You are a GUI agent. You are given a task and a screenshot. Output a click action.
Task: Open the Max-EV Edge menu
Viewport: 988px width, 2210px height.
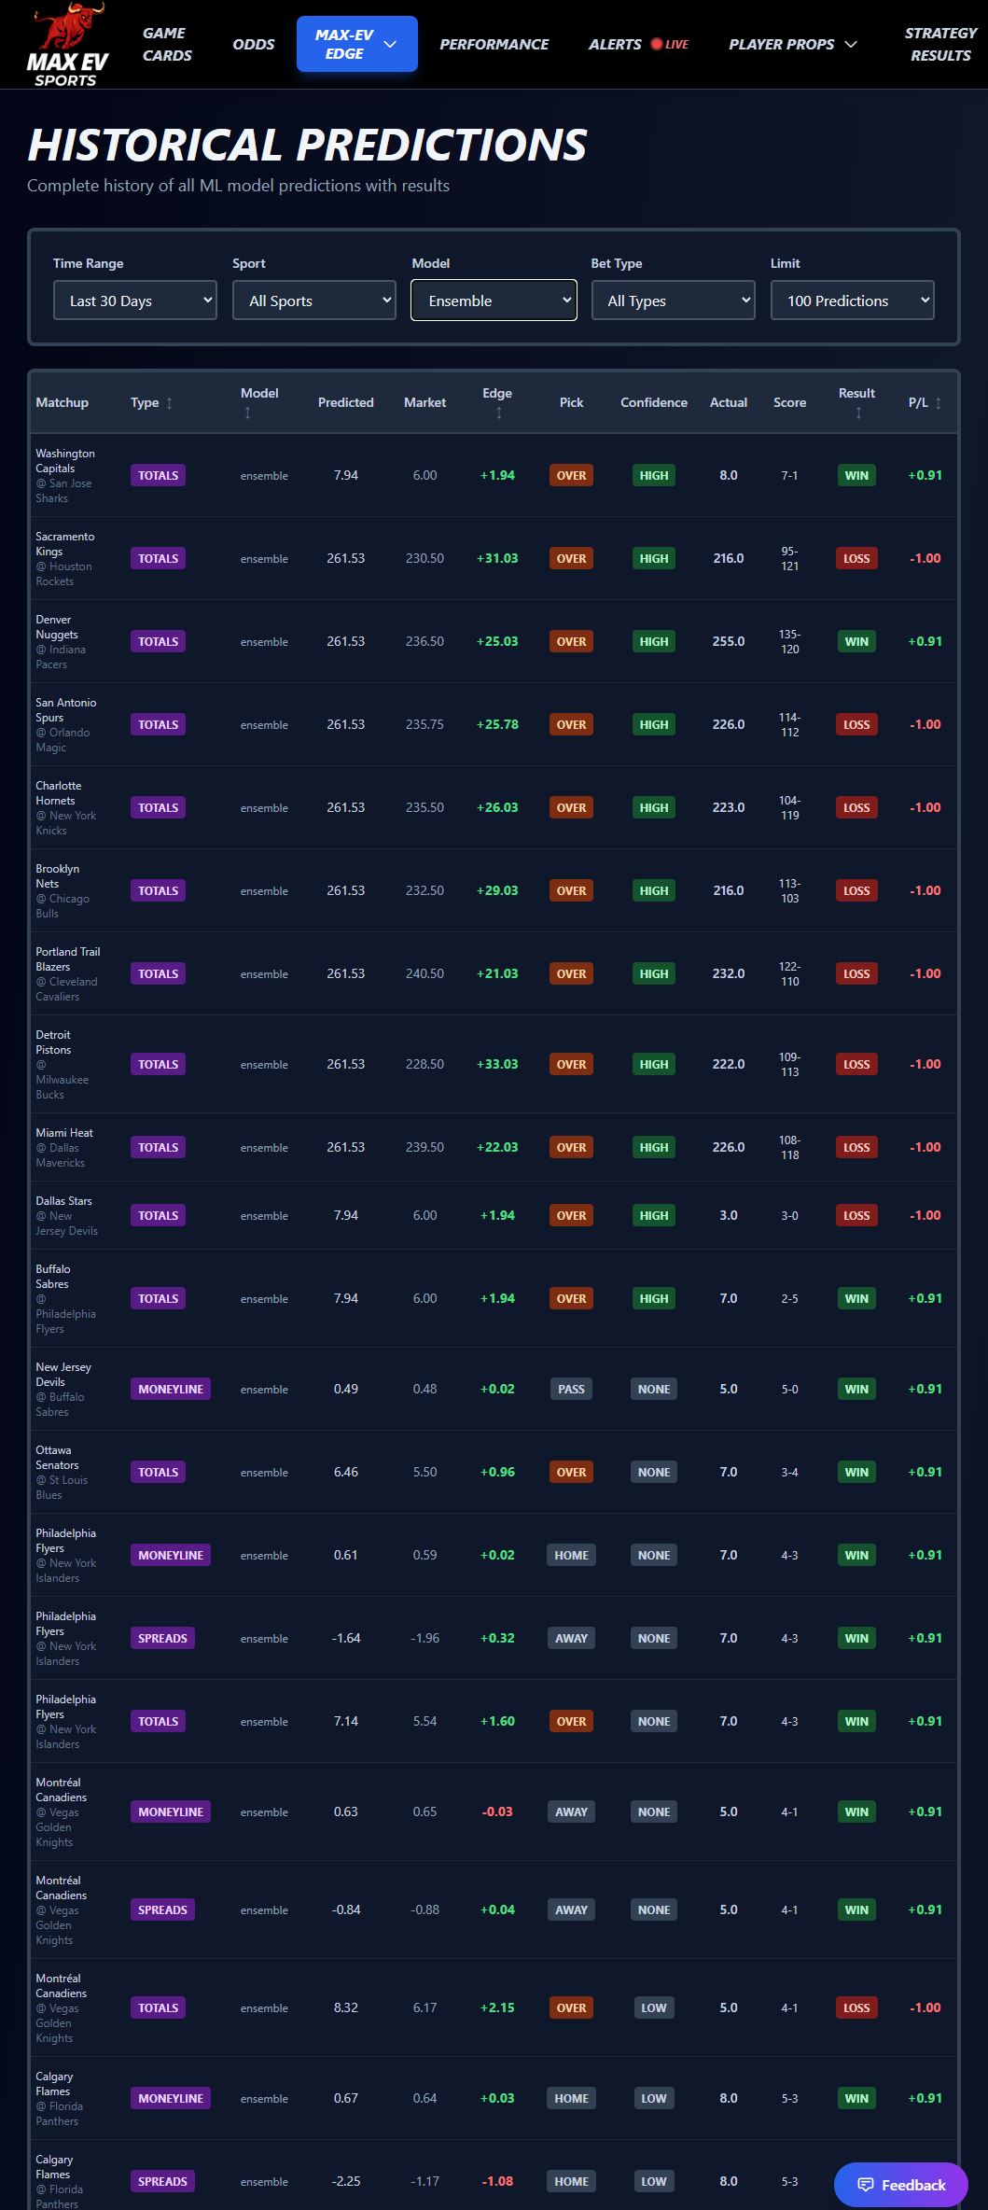356,44
